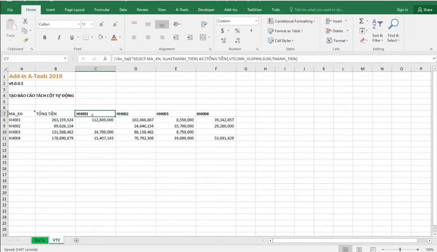Click the Wrap Text icon
This screenshot has width=437, height=252.
pos(204,24)
